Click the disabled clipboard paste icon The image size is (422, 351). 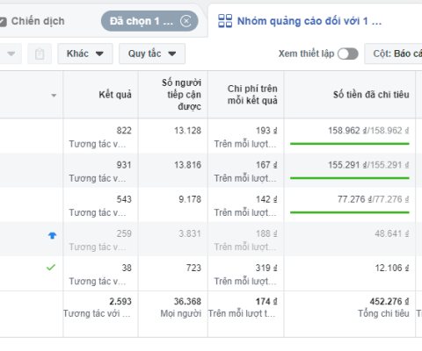tap(40, 54)
